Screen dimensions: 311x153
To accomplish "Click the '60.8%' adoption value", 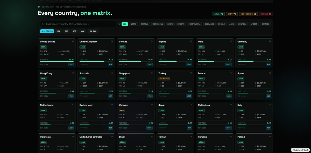I will (71, 59).
